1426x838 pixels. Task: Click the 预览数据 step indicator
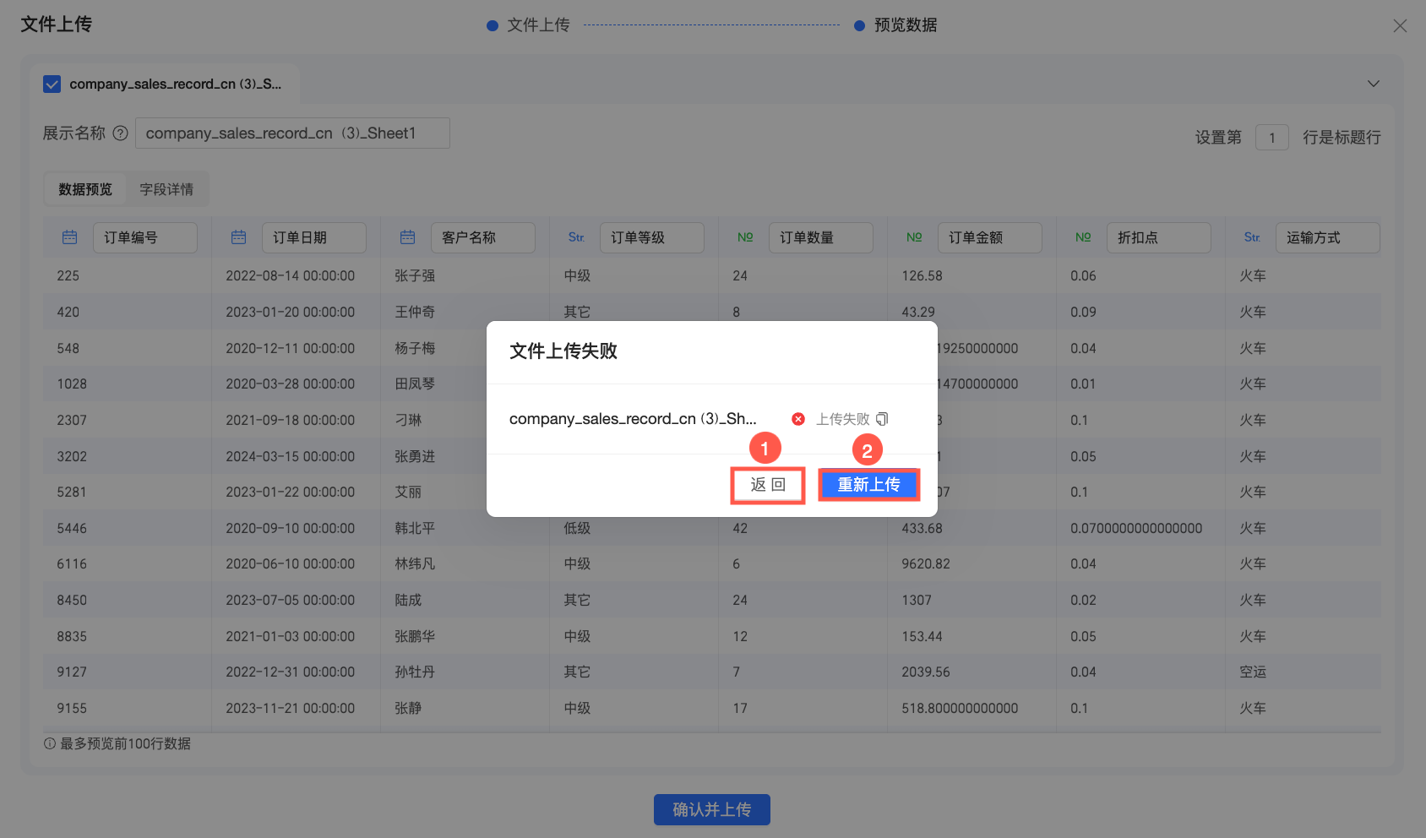896,25
